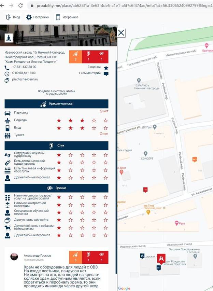Click the Подходы road icon

coord(8,121)
